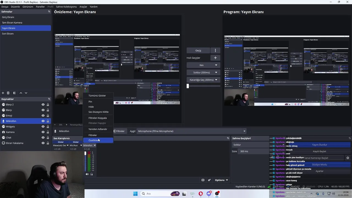Toggle lock on Chat source
Image resolution: width=352 pixels, height=198 pixels.
click(48, 137)
